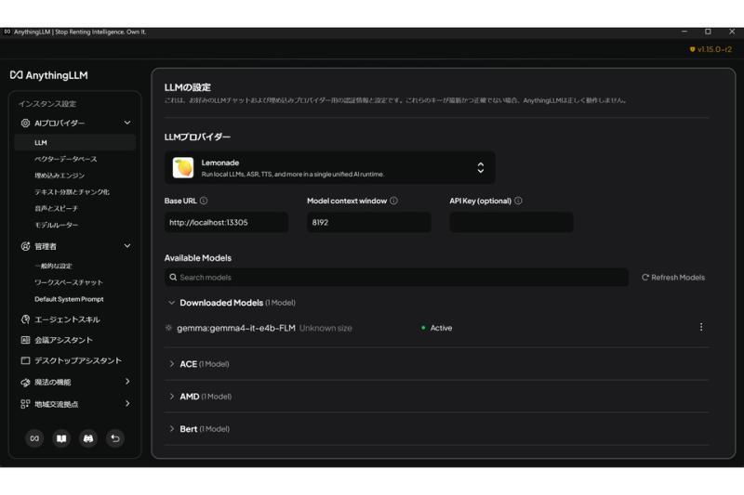Focus the Model context window field
The height and width of the screenshot is (495, 744).
tap(369, 223)
